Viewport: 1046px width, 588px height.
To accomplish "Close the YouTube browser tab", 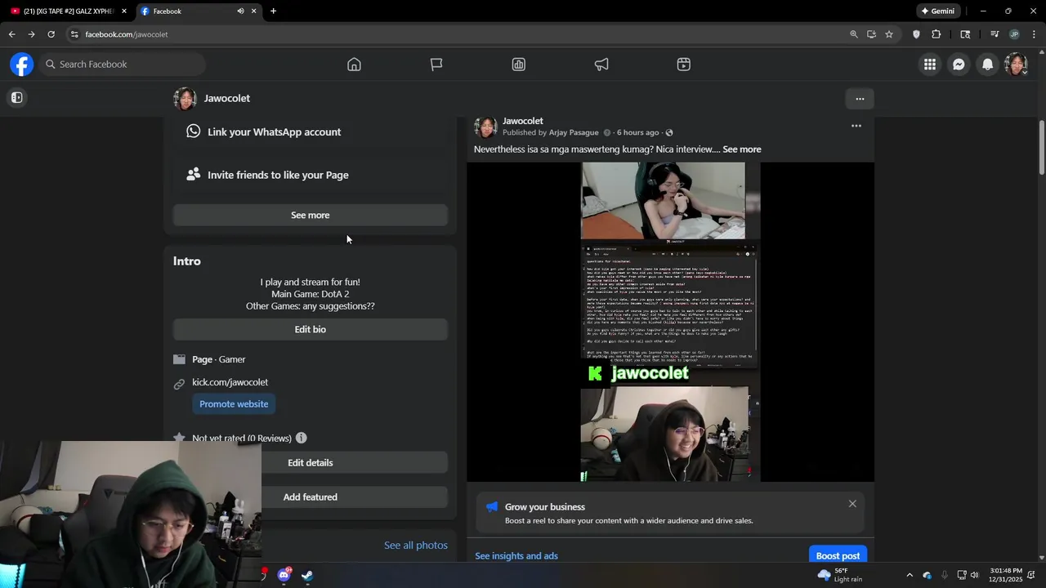I will click(124, 11).
